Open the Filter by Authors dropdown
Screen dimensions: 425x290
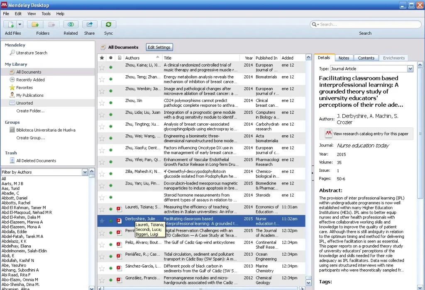[x=85, y=172]
